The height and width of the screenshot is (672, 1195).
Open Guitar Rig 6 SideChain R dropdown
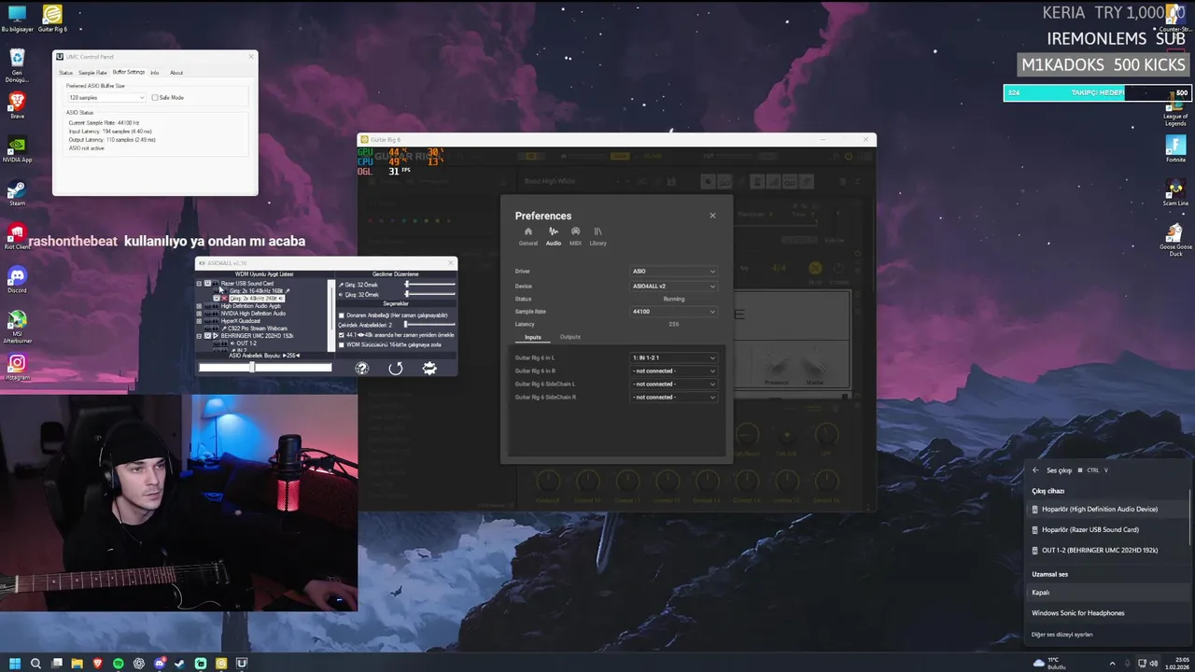click(x=674, y=397)
